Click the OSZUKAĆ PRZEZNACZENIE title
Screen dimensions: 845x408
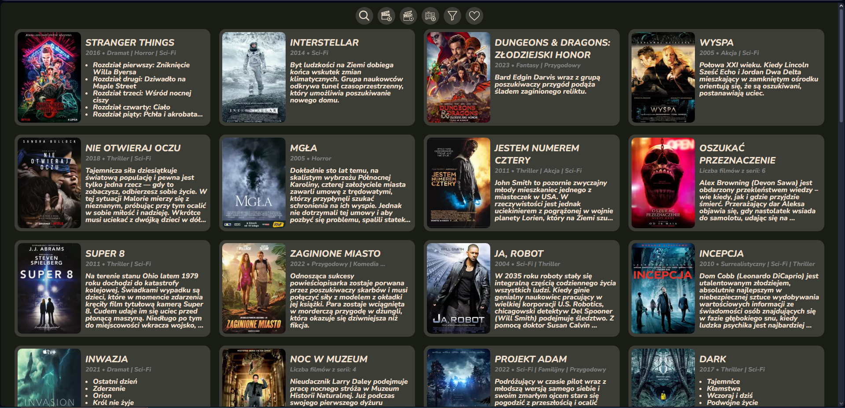(x=738, y=154)
